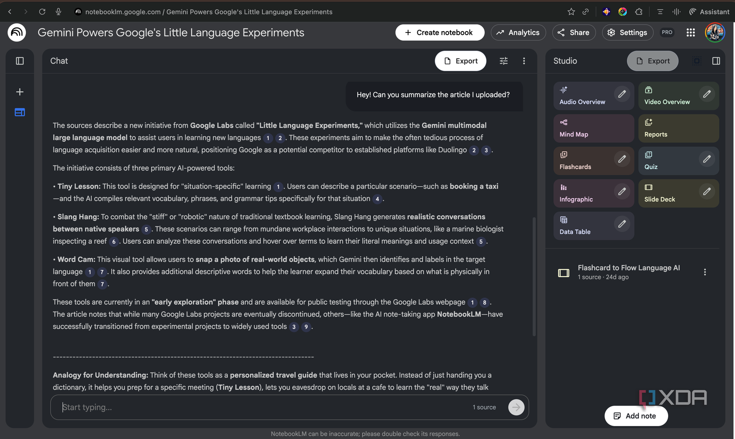Click the Studio fullscreen square icon
This screenshot has width=735, height=439.
pyautogui.click(x=697, y=61)
